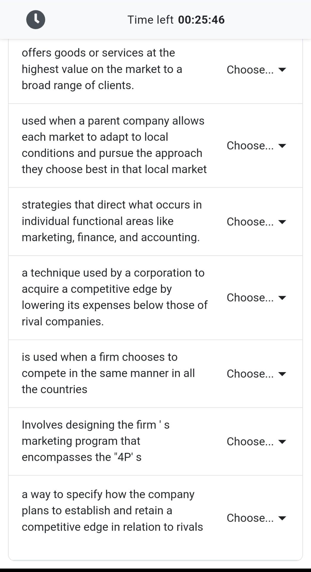311x572 pixels.
Task: Click the arrow beside the competitive edge question dropdown
Action: tap(282, 297)
